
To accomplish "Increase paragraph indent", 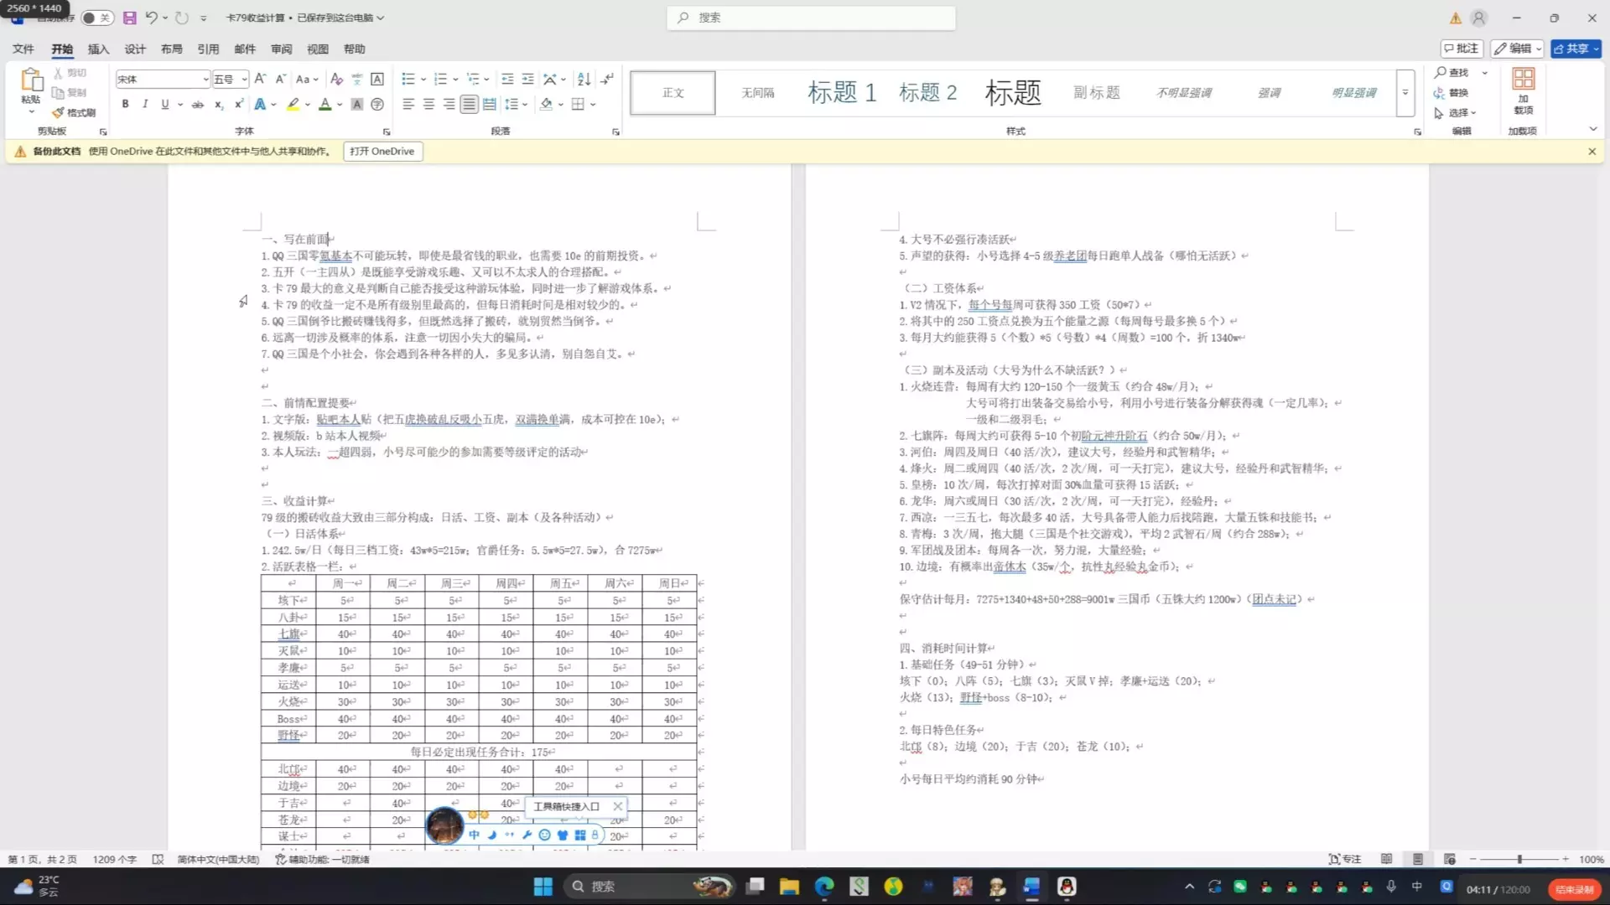I will [527, 79].
